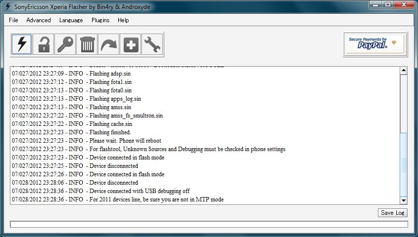Screen dimensions: 418x237
Task: Open the Help menu
Action: tap(123, 20)
